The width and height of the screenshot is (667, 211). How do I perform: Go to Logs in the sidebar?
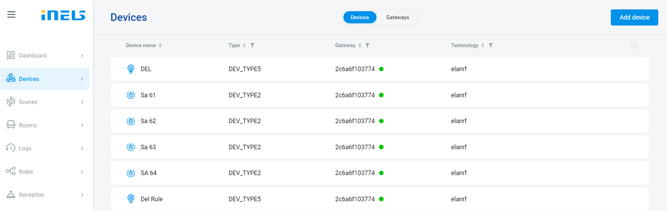tap(25, 148)
